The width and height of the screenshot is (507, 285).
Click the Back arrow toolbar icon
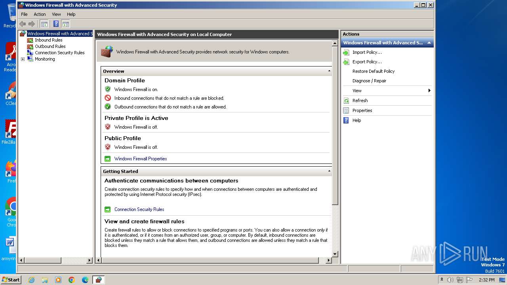(x=23, y=24)
